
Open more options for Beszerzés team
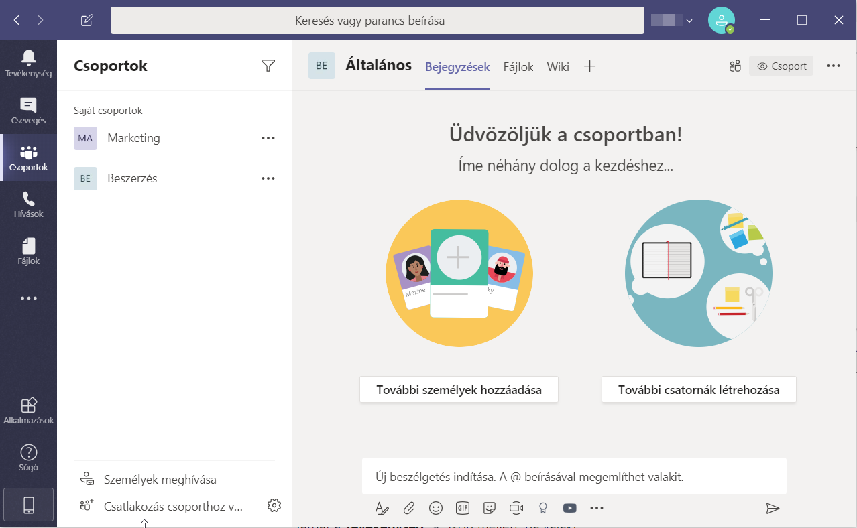(268, 178)
